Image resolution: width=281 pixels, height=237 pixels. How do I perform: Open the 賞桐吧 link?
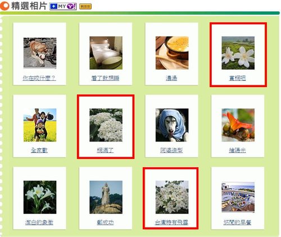point(237,78)
